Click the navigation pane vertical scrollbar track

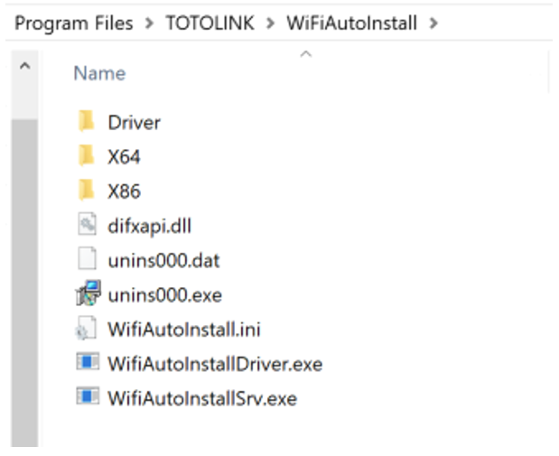[x=24, y=271]
